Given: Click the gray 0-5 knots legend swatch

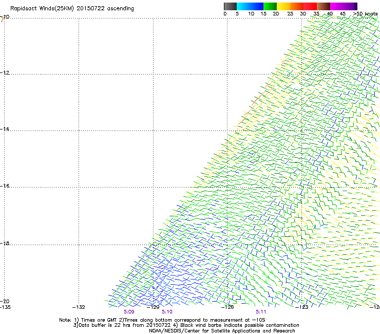Looking at the screenshot, I should pyautogui.click(x=230, y=6).
